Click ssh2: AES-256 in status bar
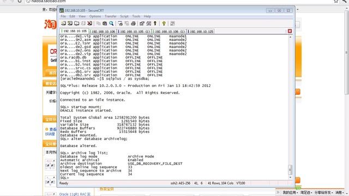 point(180,183)
